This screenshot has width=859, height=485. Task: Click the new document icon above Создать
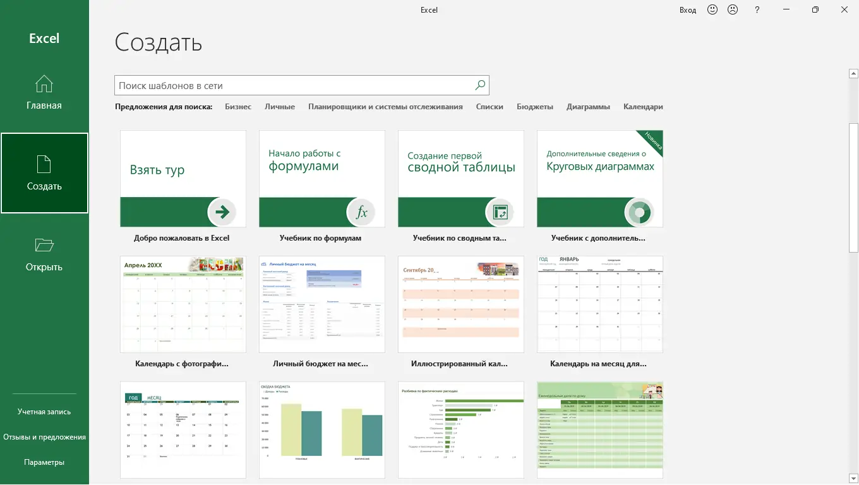tap(44, 164)
